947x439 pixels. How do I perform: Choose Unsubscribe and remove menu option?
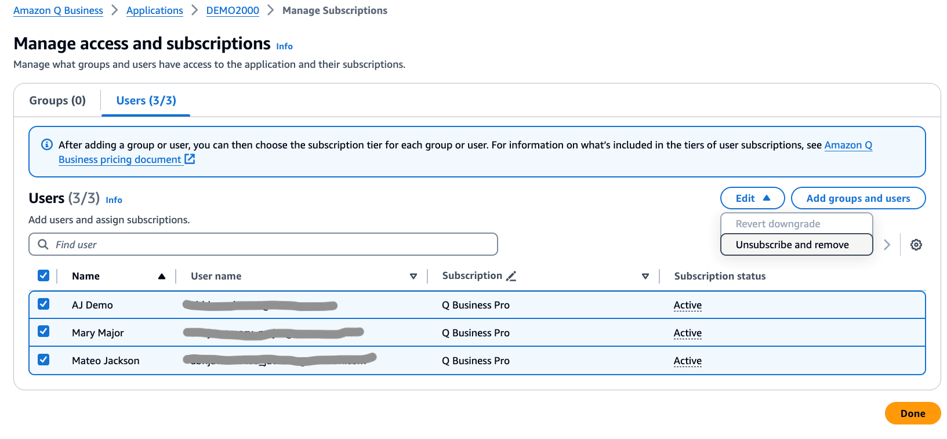[796, 245]
